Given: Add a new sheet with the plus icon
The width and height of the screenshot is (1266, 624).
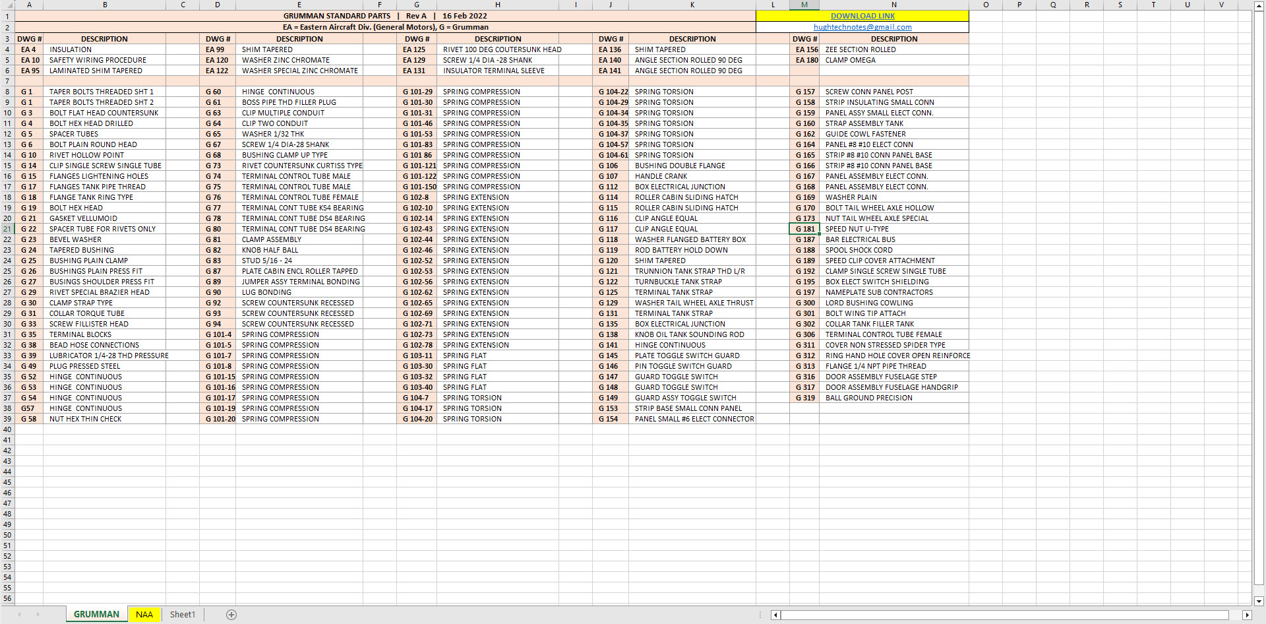Looking at the screenshot, I should tap(231, 615).
